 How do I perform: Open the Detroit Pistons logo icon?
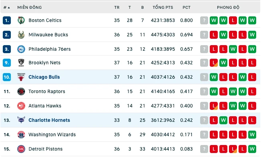(21, 149)
